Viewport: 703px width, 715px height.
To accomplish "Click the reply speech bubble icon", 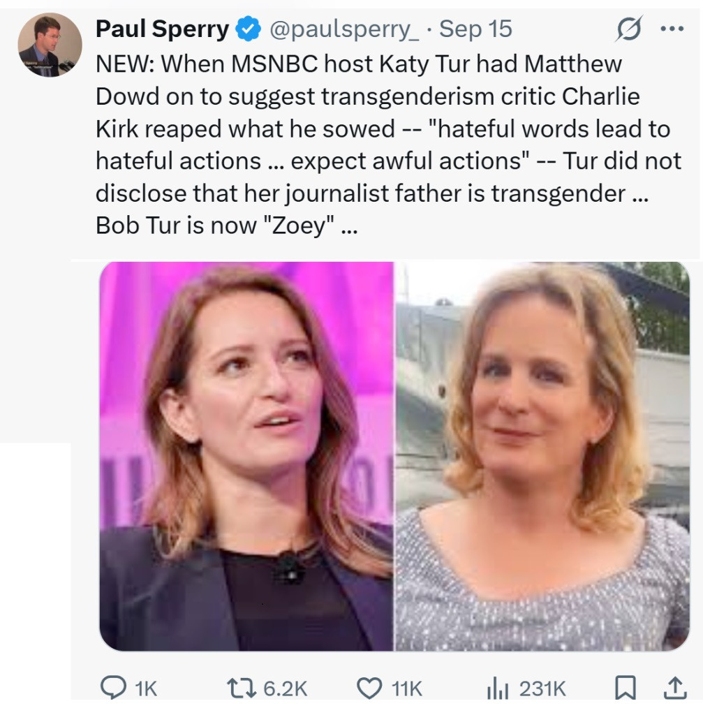I will tap(112, 688).
